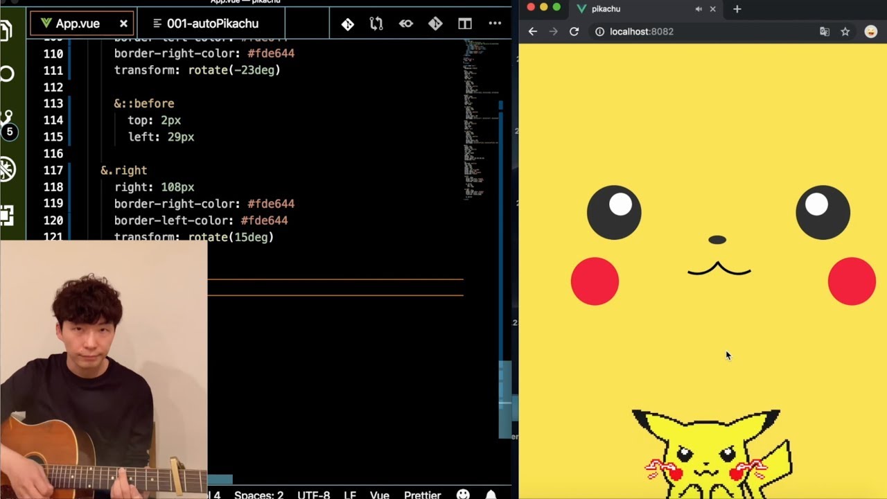Open a new browser tab
The height and width of the screenshot is (499, 887).
coord(737,9)
